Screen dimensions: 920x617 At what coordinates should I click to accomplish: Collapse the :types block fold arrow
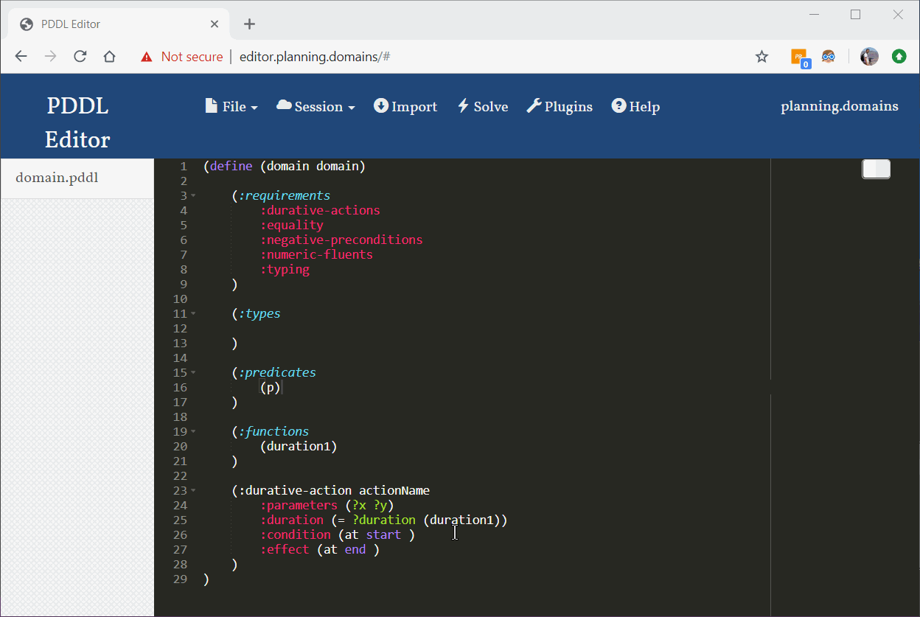pyautogui.click(x=193, y=313)
